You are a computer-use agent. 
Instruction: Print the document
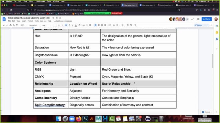click(x=11, y=25)
